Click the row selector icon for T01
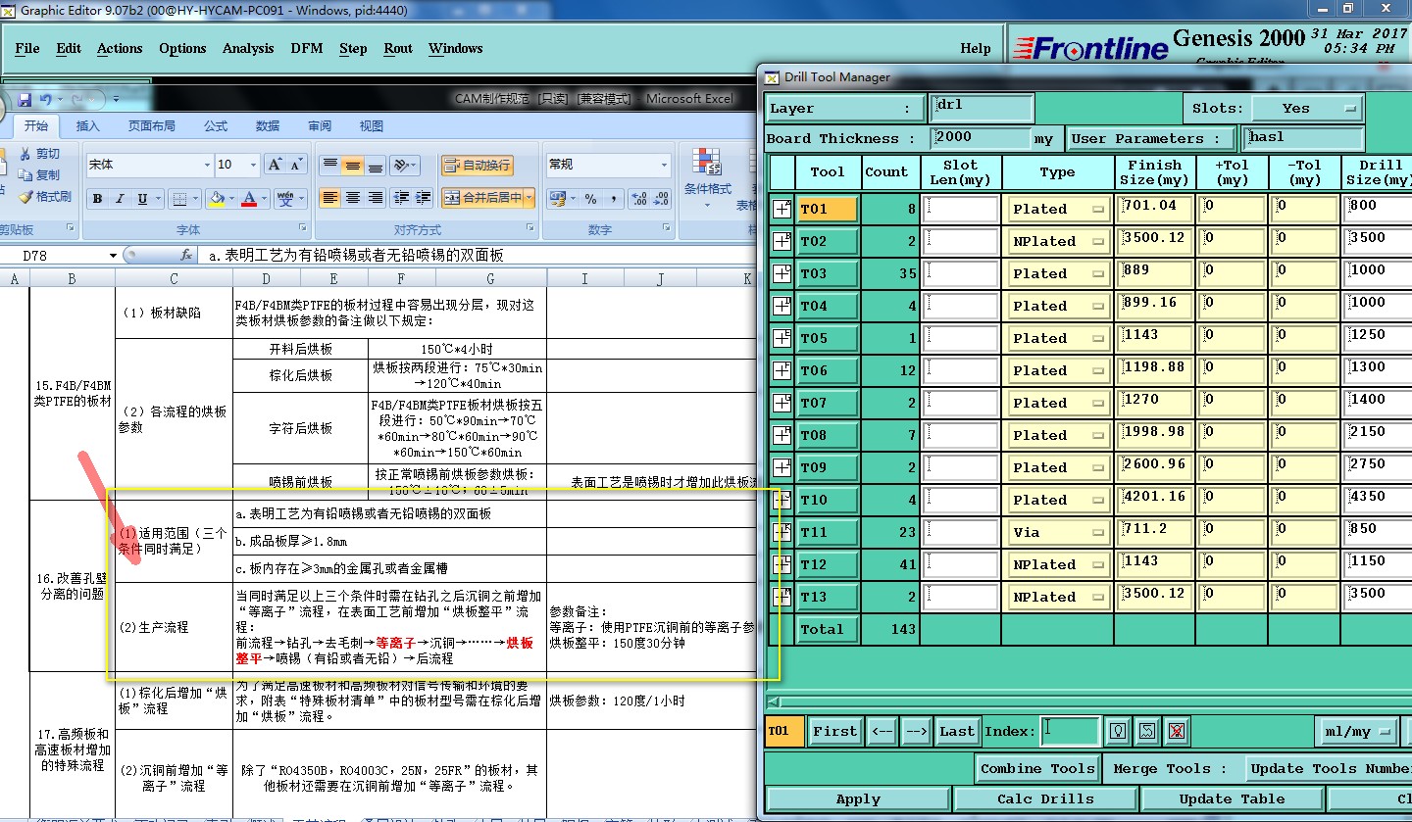The height and width of the screenshot is (822, 1412). tap(782, 209)
